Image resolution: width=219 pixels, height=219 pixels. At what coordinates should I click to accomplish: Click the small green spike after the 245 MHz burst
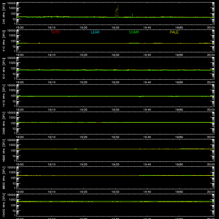pyautogui.click(x=132, y=15)
